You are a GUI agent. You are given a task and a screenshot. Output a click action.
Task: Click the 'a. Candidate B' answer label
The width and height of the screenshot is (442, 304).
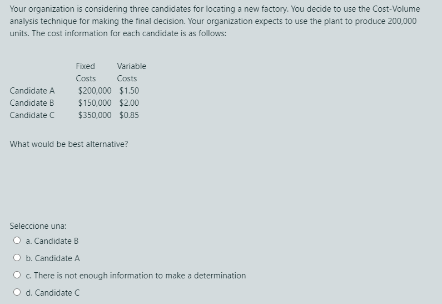tap(52, 241)
